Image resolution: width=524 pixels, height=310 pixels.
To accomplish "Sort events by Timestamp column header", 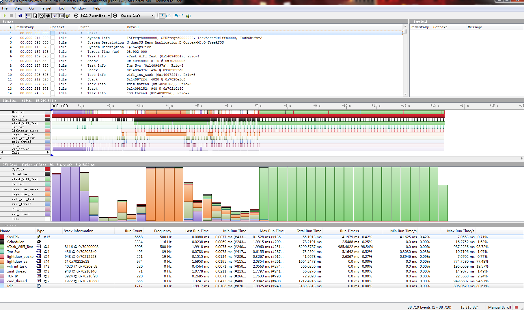I will [25, 27].
